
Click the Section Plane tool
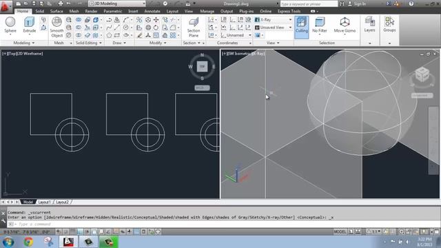click(x=194, y=28)
